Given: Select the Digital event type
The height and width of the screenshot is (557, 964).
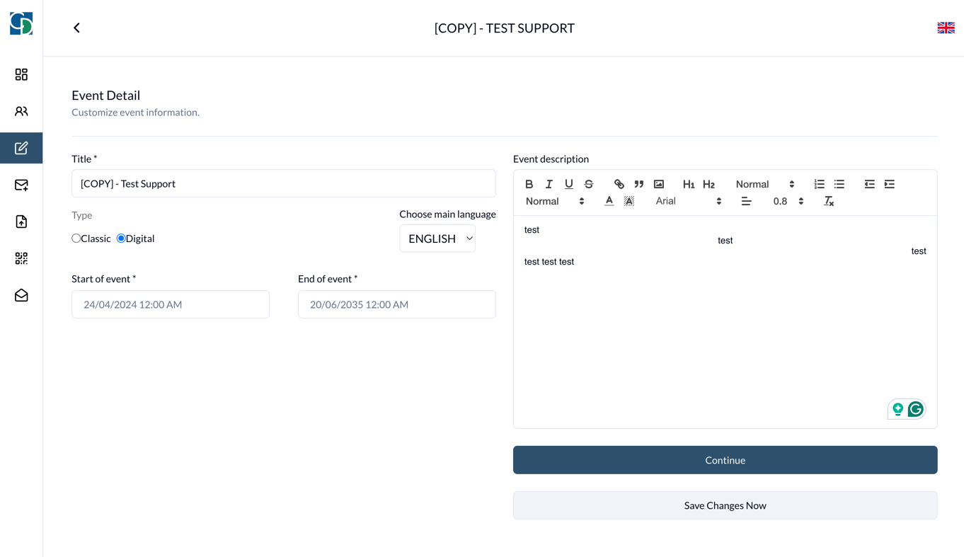Looking at the screenshot, I should [121, 239].
